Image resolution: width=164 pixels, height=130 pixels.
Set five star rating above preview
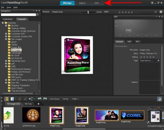(x=132, y=12)
